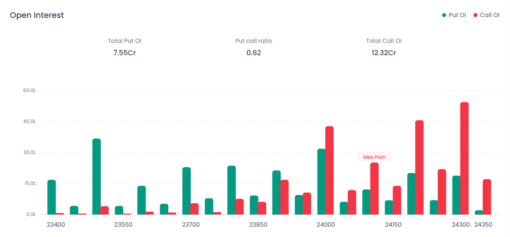This screenshot has height=237, width=510.
Task: Click the red Call OI bar at 24000
Action: pyautogui.click(x=329, y=170)
